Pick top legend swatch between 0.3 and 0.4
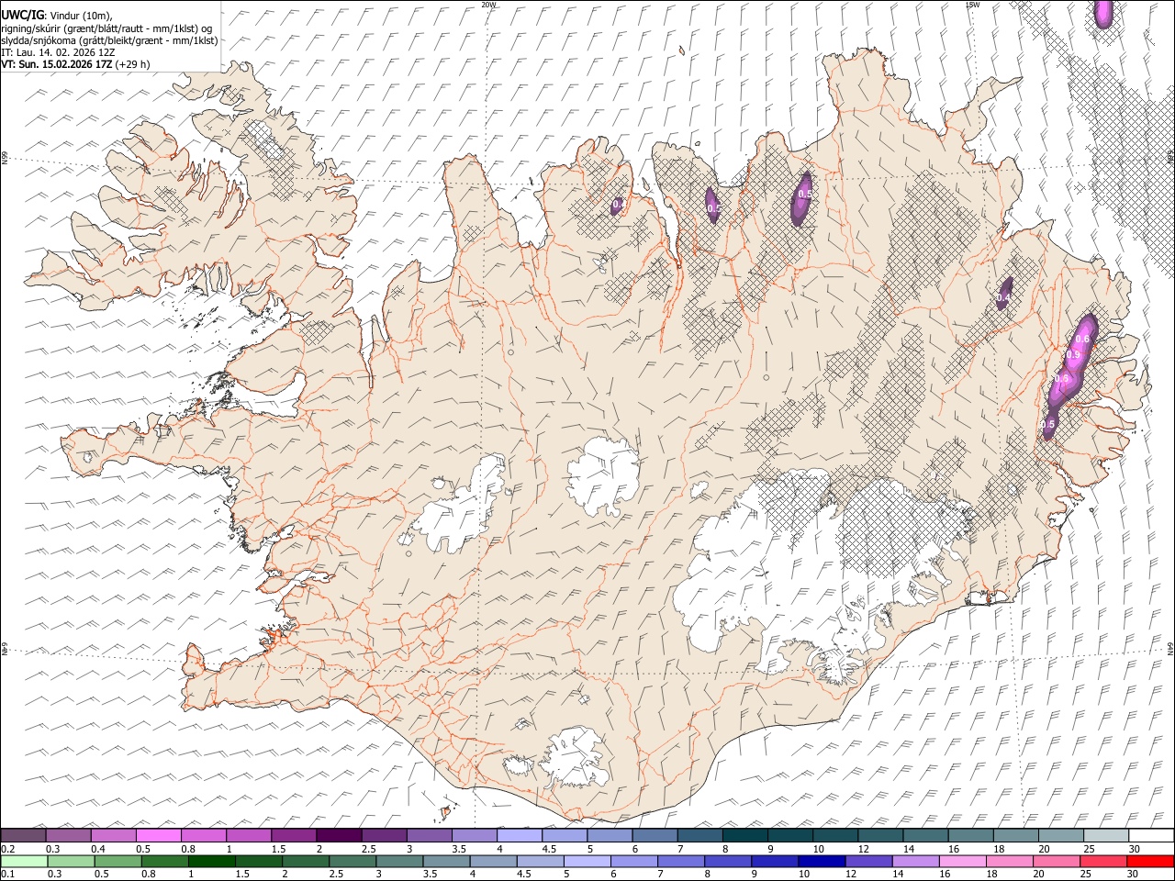This screenshot has width=1175, height=881. (x=69, y=835)
